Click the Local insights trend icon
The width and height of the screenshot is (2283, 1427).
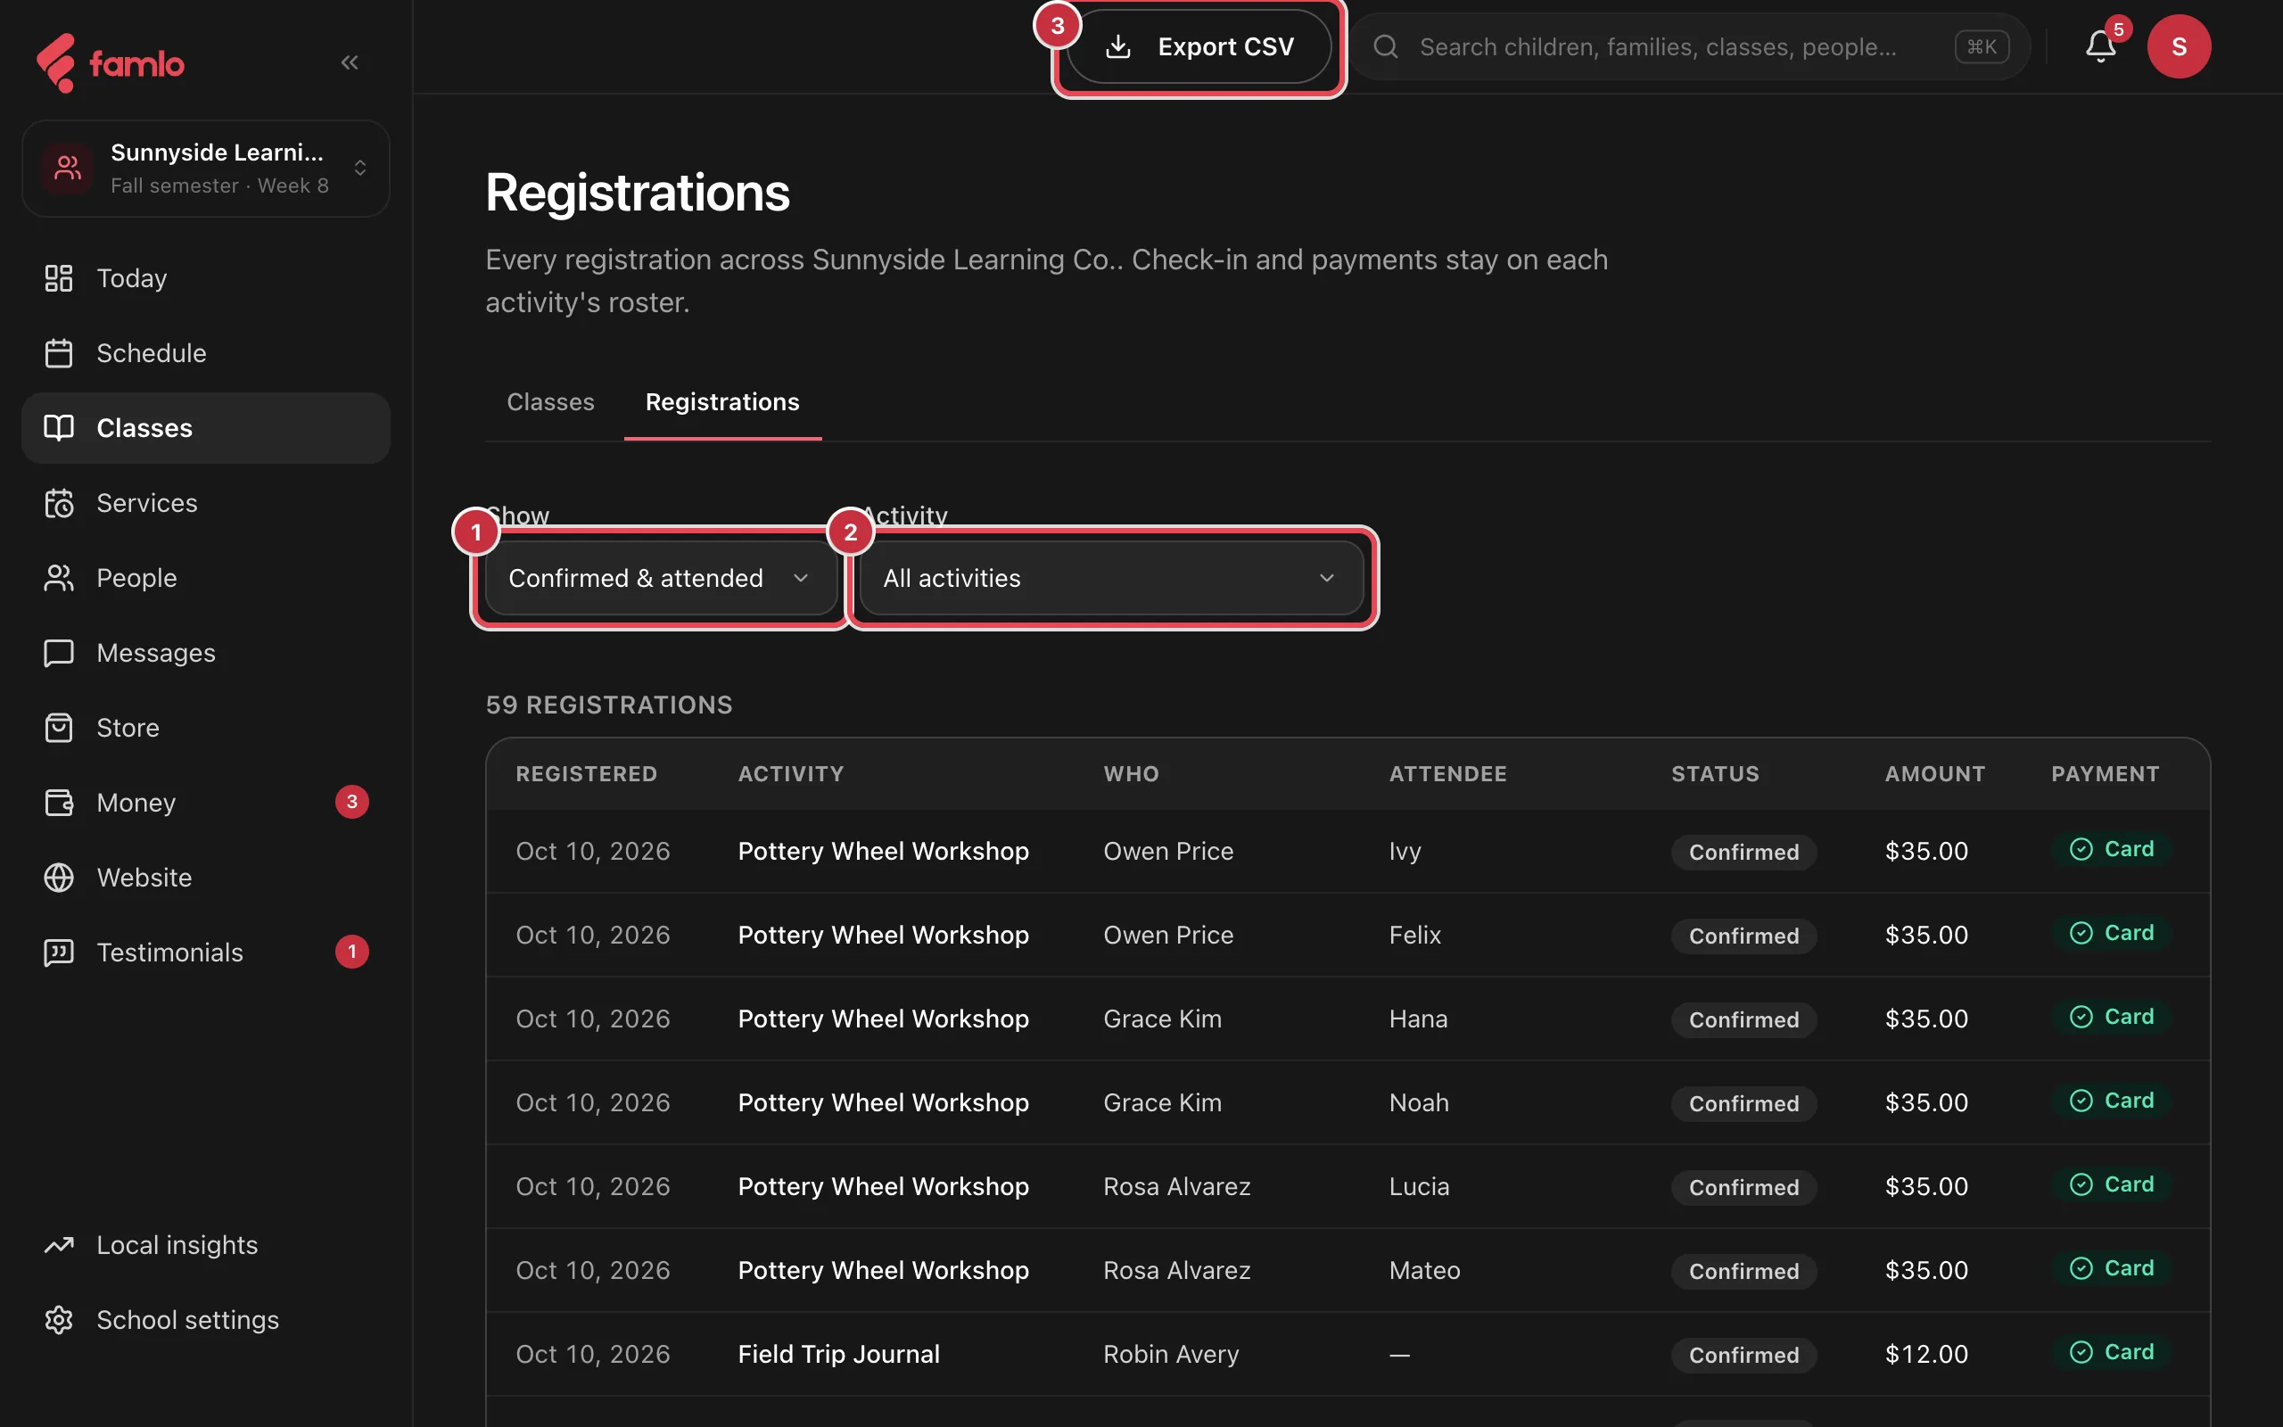tap(59, 1245)
